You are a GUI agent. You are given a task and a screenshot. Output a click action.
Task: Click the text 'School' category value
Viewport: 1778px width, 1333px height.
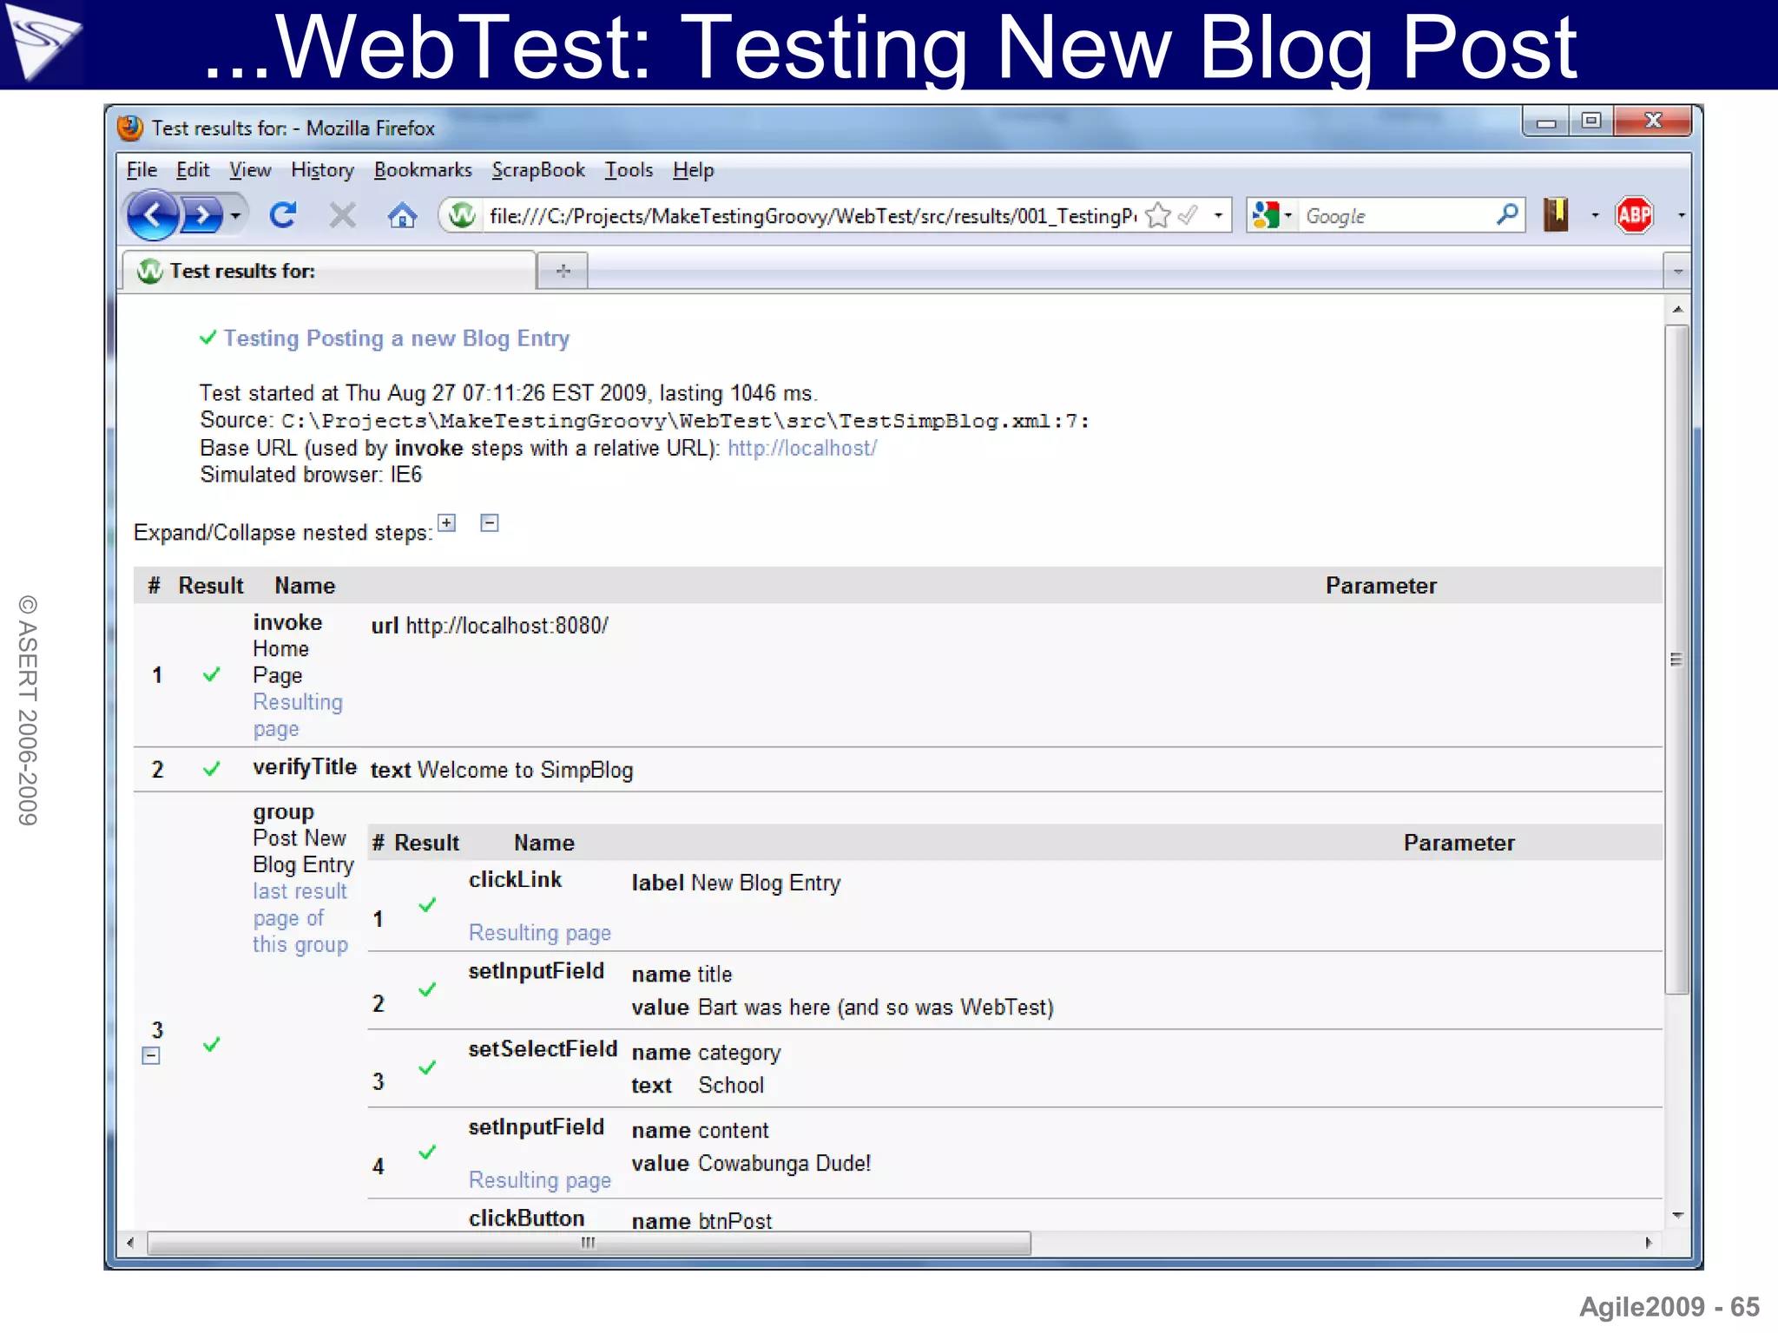(x=731, y=1086)
